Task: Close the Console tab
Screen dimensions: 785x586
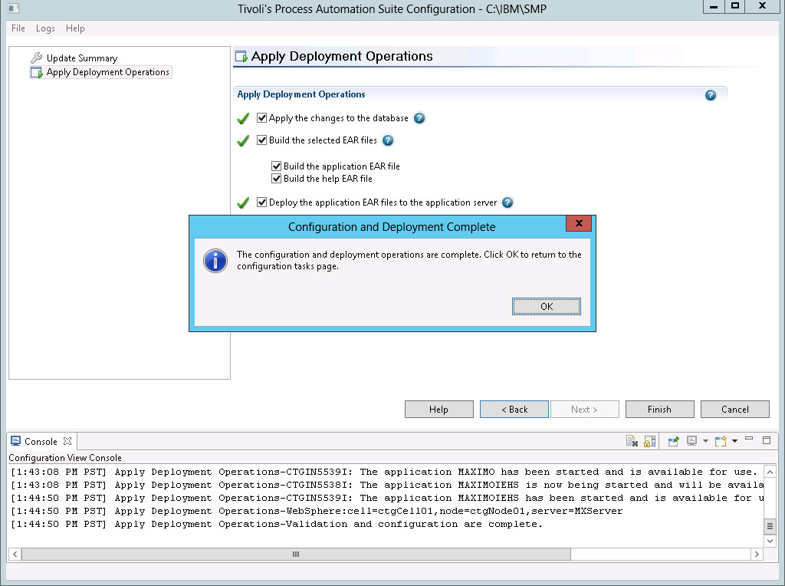Action: click(67, 441)
